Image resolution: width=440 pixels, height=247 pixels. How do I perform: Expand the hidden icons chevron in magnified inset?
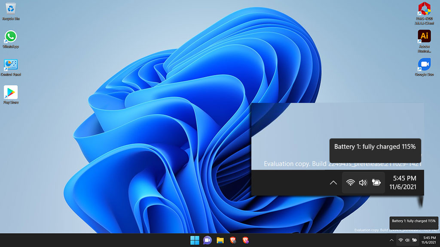click(x=333, y=183)
